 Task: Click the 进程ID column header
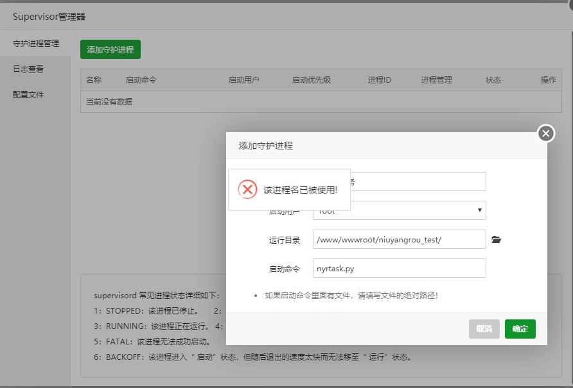tap(379, 80)
